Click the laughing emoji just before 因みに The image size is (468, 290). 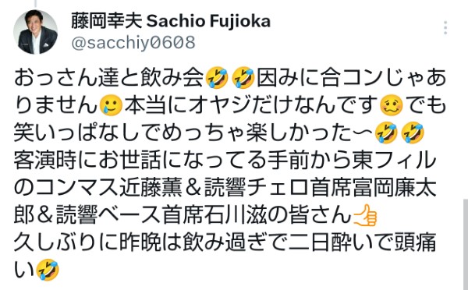(243, 78)
